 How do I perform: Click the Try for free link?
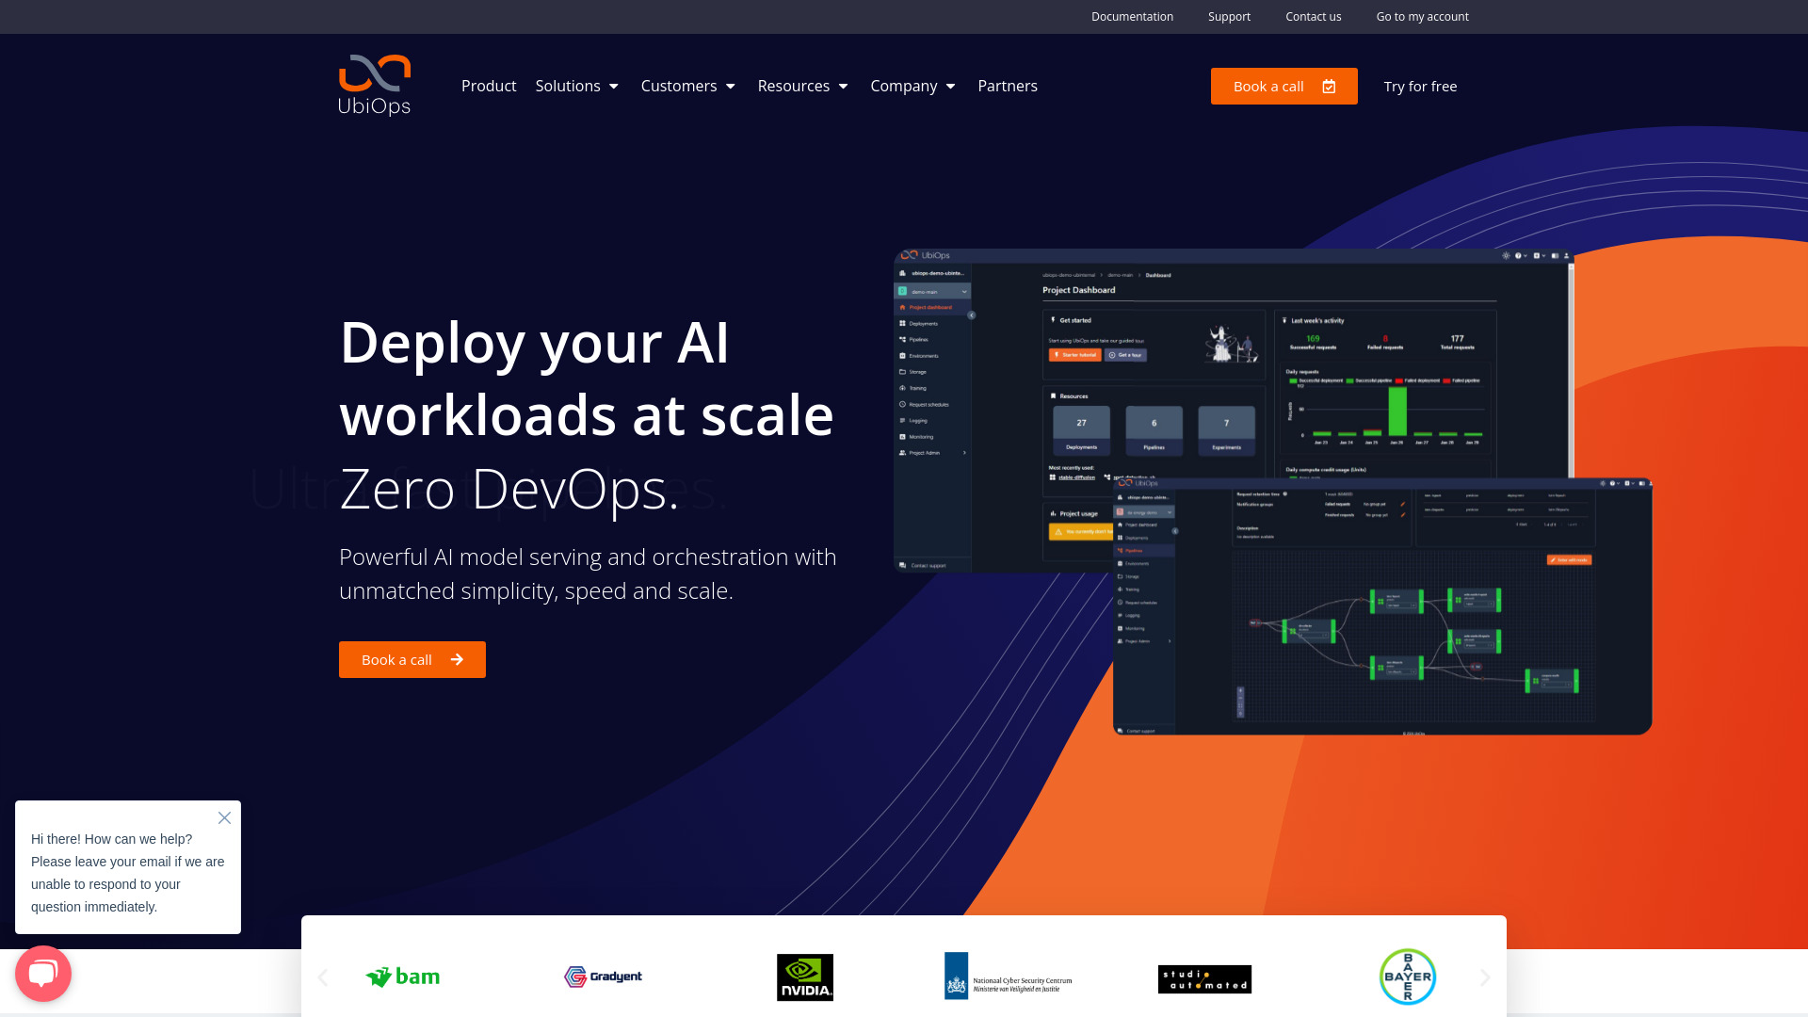tap(1419, 86)
